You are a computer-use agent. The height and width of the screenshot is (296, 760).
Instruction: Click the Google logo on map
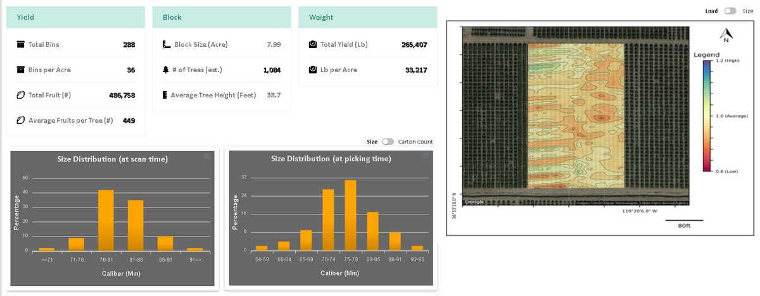click(474, 202)
